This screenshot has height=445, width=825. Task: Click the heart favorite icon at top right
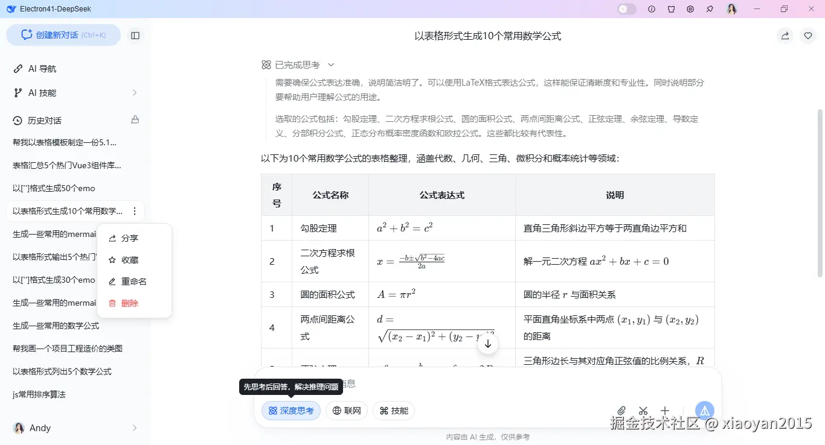pos(807,36)
